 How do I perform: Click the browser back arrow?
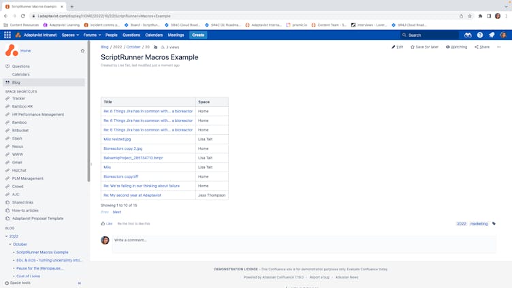coord(6,16)
